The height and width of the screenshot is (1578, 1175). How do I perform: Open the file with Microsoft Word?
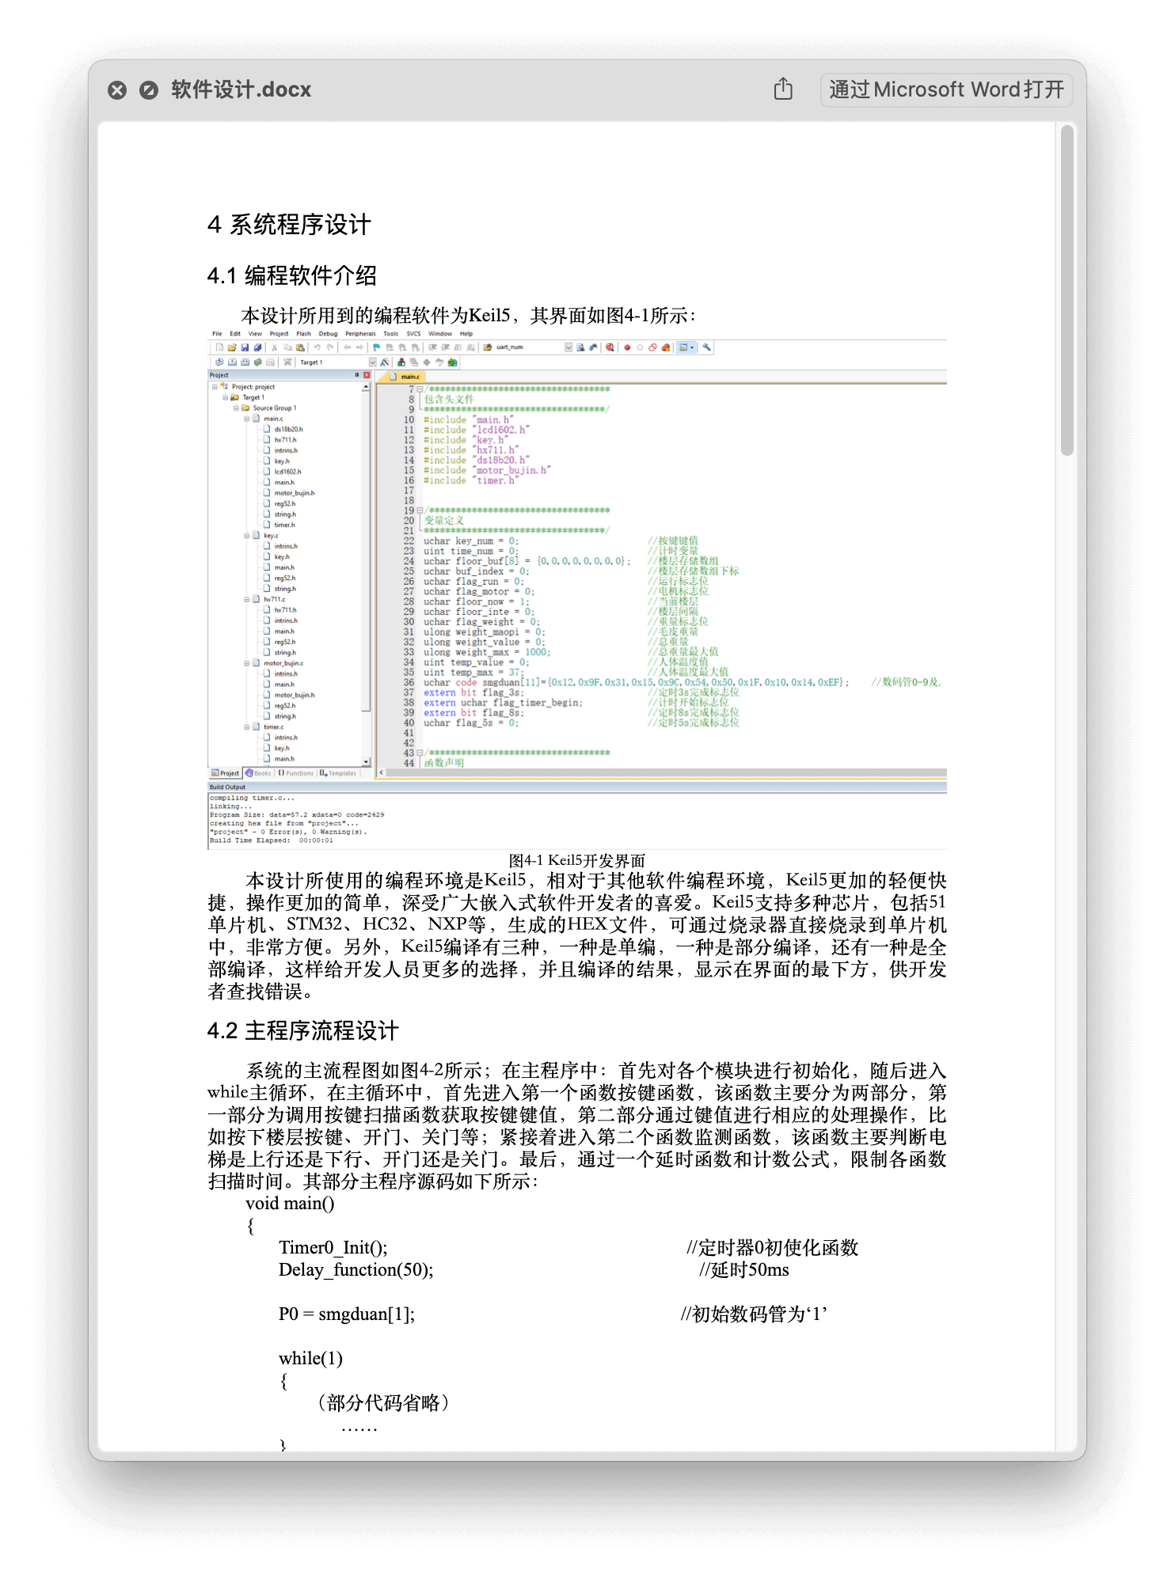click(946, 89)
